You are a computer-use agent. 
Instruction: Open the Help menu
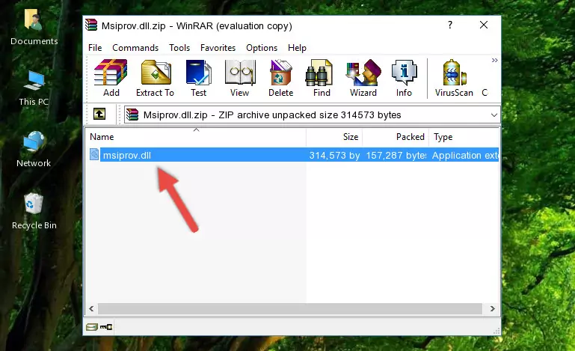pyautogui.click(x=297, y=48)
